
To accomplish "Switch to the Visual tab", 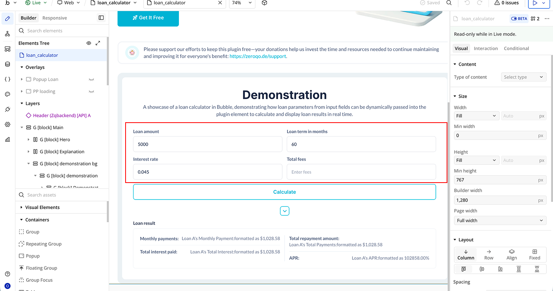I will coord(461,48).
